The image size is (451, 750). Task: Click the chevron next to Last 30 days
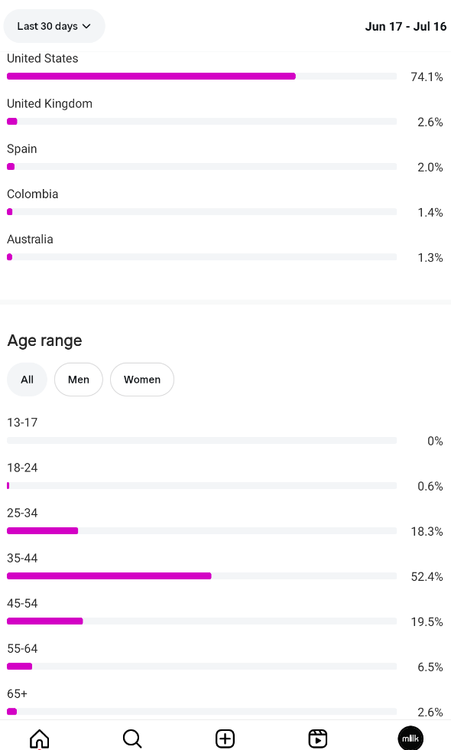86,26
